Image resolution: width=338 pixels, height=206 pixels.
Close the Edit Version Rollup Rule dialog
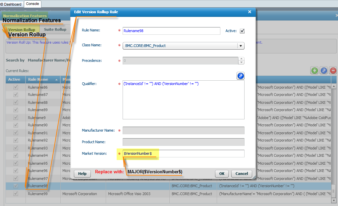tap(250, 12)
